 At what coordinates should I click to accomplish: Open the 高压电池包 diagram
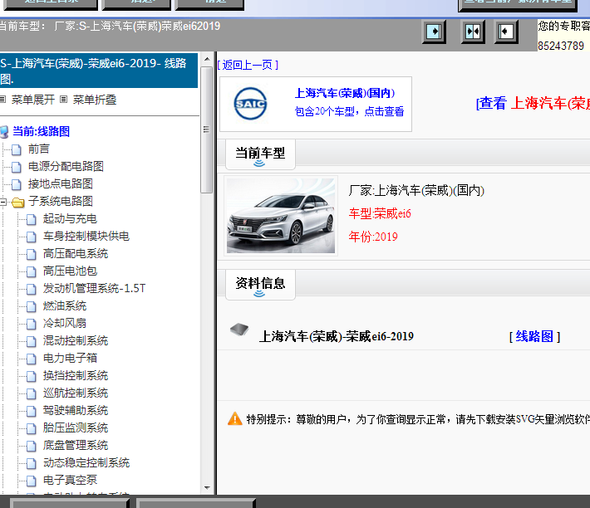point(70,271)
